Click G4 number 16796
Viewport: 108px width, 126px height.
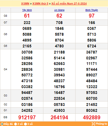click(x=59, y=87)
